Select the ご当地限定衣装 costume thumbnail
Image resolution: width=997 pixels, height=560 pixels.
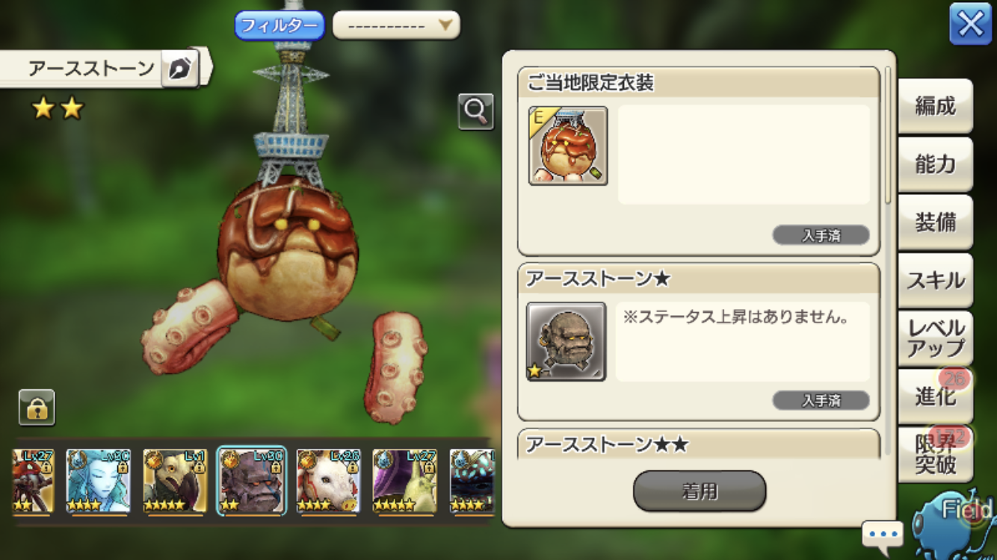pos(568,146)
